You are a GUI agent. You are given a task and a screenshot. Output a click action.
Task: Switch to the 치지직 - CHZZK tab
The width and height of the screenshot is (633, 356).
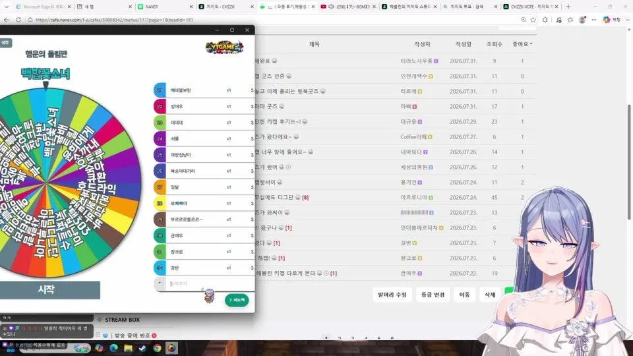(226, 7)
